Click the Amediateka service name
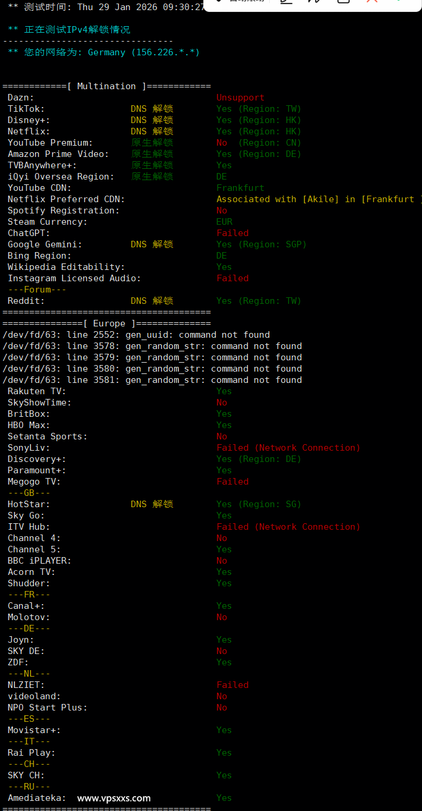Viewport: 422px width, 811px height. click(x=37, y=798)
